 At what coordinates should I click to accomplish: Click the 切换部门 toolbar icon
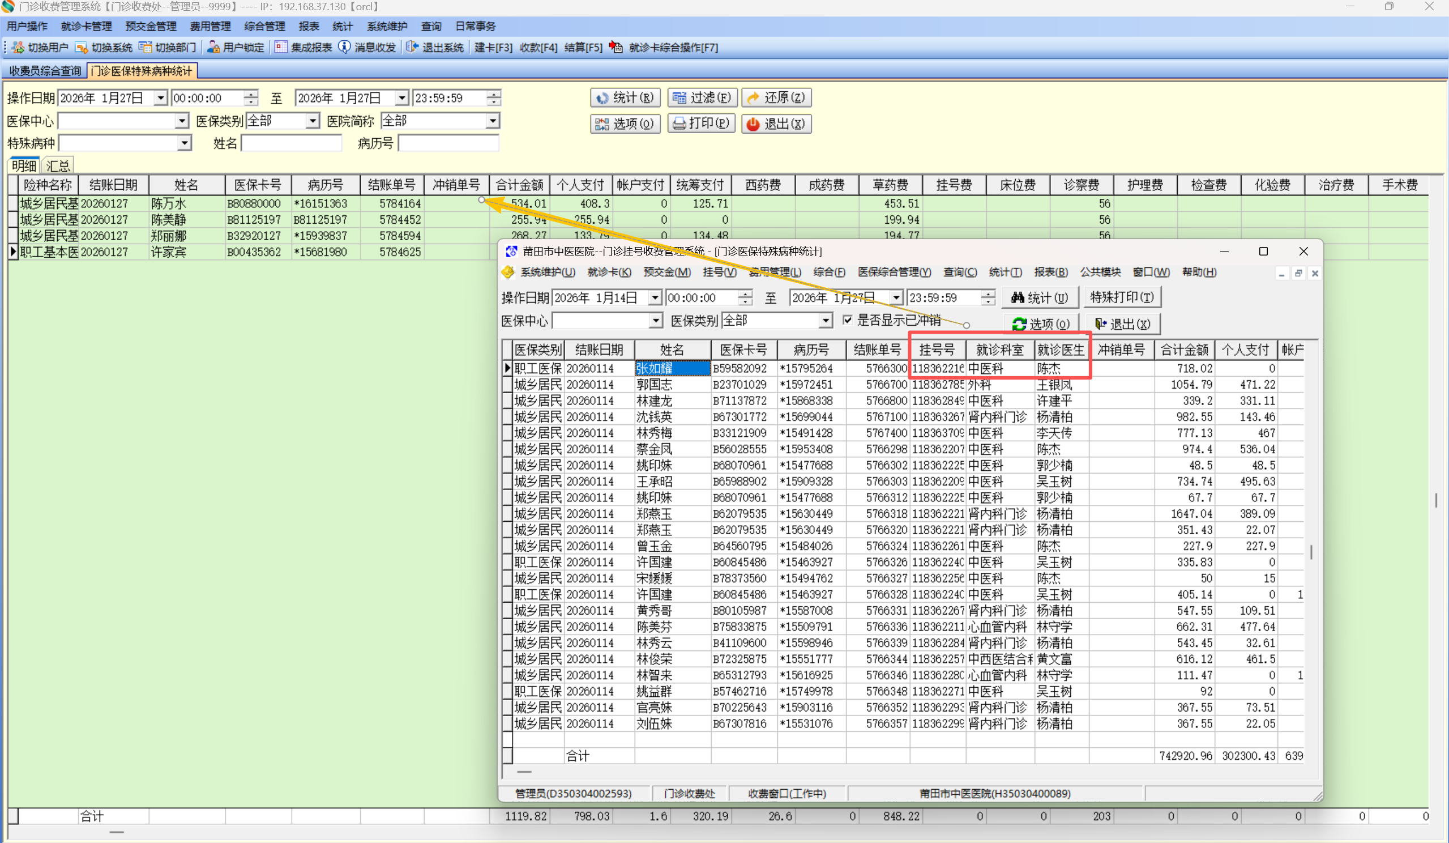click(146, 47)
